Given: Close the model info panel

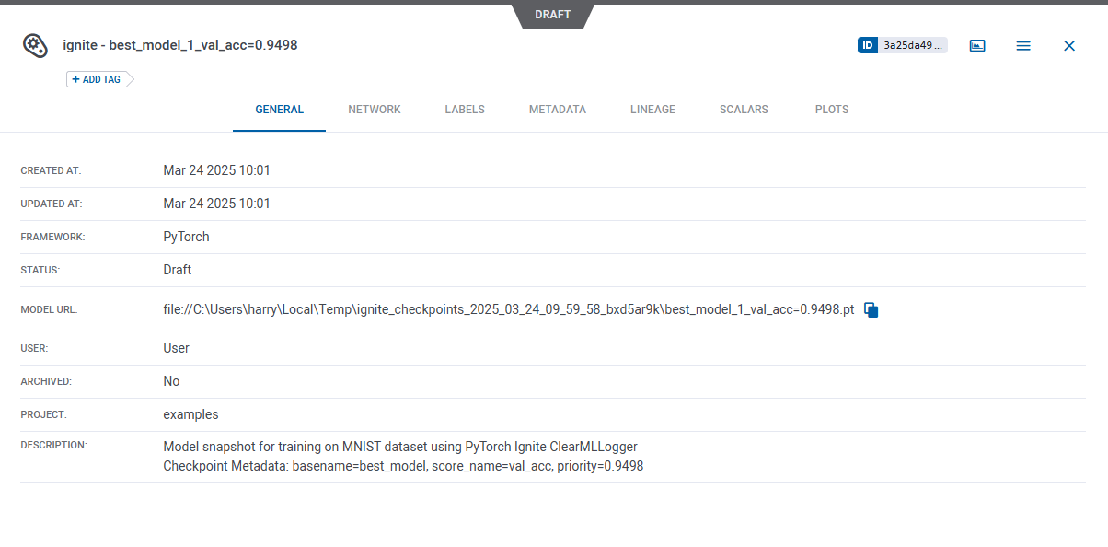Looking at the screenshot, I should point(1068,45).
